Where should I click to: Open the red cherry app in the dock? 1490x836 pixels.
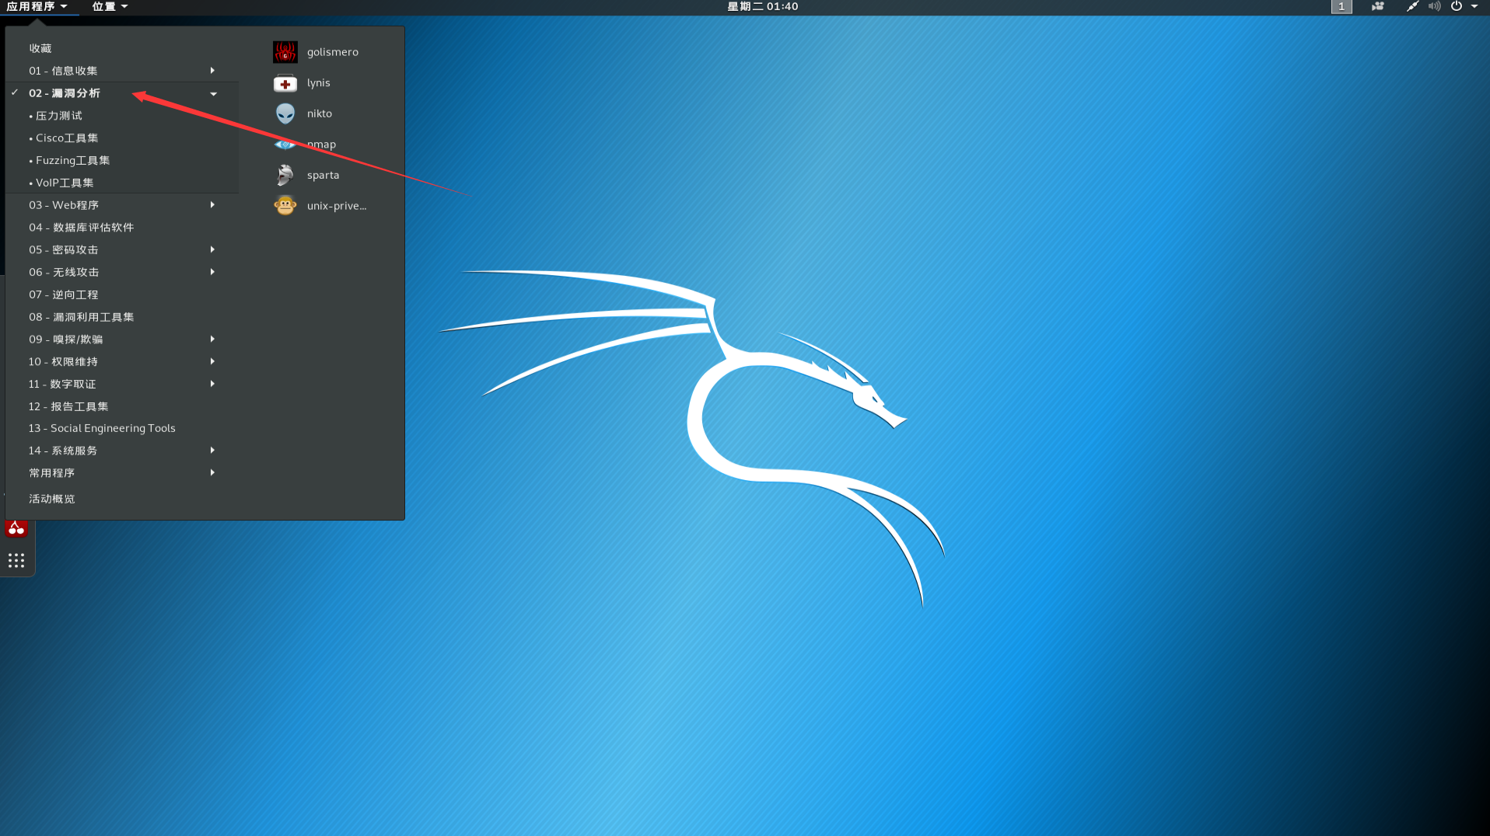click(x=16, y=529)
